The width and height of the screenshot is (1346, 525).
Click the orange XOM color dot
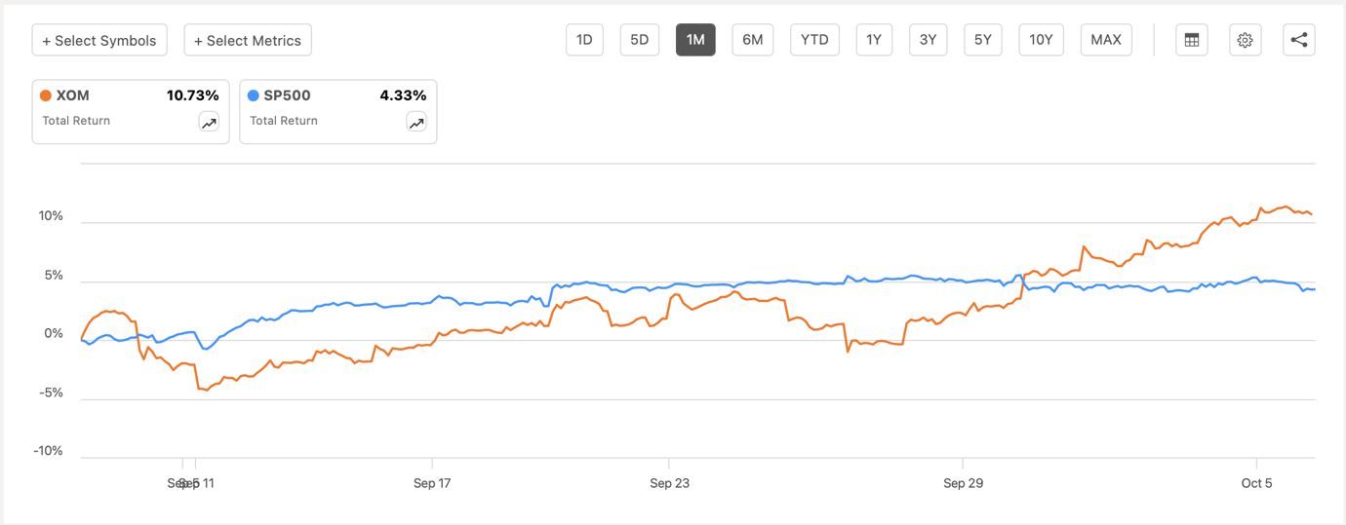click(x=46, y=95)
